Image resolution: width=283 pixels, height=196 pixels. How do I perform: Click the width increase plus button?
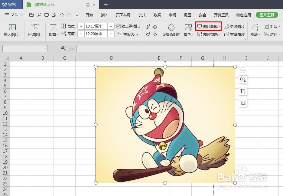coord(111,34)
